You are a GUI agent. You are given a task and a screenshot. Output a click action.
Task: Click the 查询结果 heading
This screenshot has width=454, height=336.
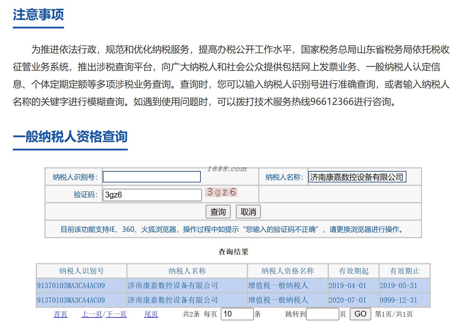point(233,252)
